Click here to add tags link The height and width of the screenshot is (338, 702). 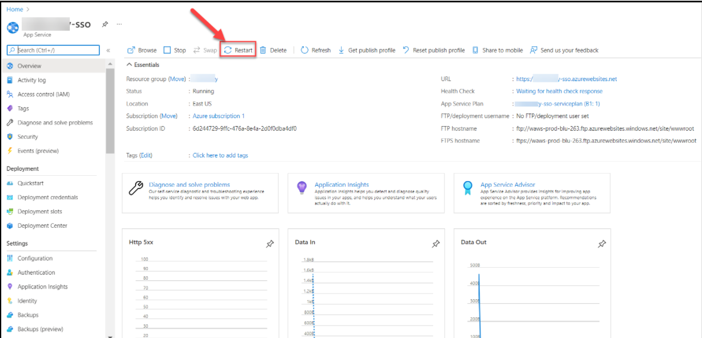pos(220,155)
